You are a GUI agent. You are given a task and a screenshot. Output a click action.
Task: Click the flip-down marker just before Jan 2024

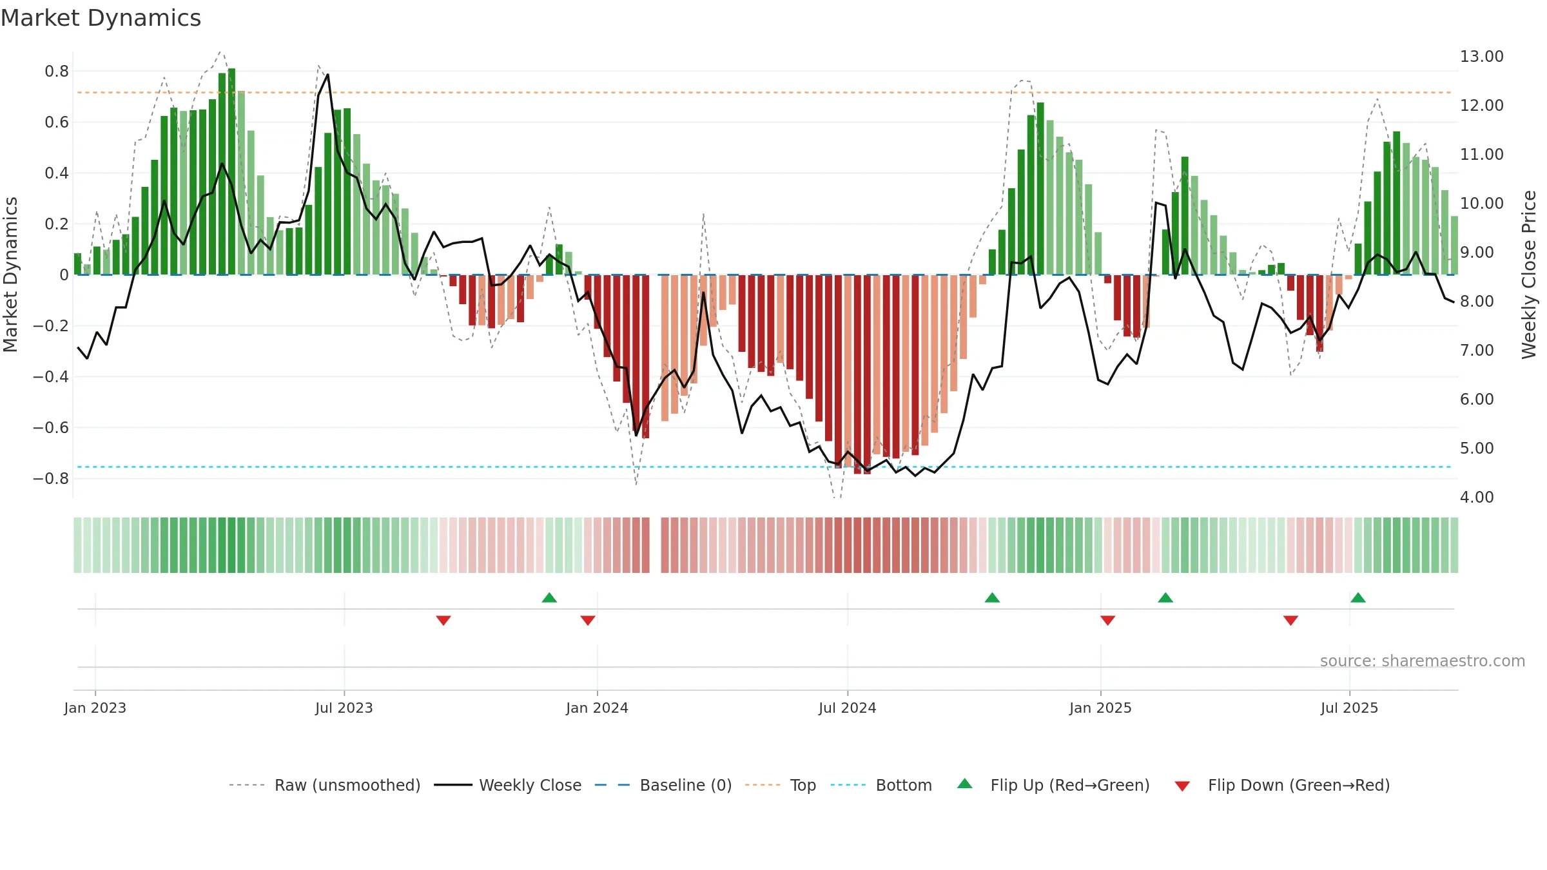[588, 621]
